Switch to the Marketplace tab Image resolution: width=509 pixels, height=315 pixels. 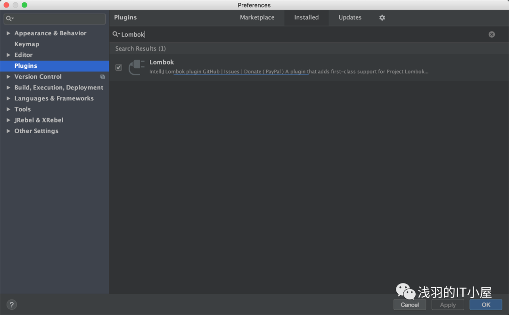[x=257, y=17]
